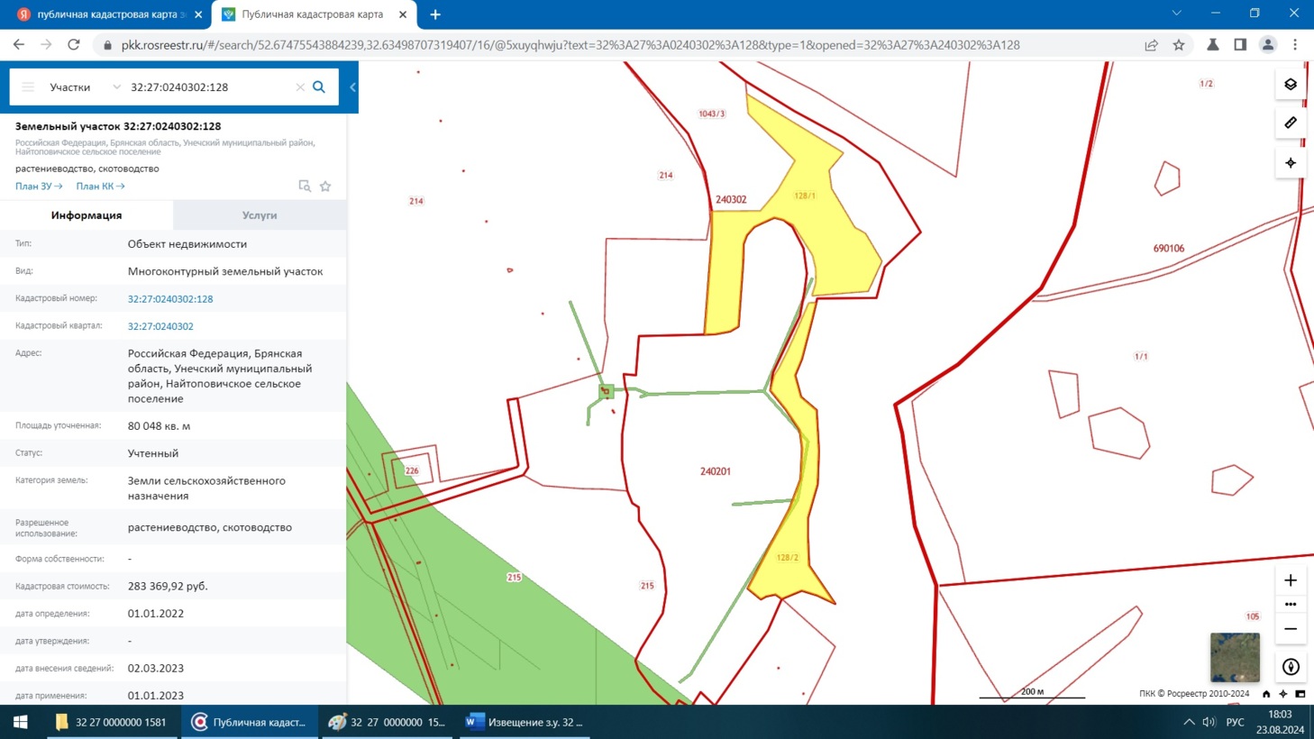Clear the cadastral number search field
Image resolution: width=1314 pixels, height=739 pixels.
point(300,87)
